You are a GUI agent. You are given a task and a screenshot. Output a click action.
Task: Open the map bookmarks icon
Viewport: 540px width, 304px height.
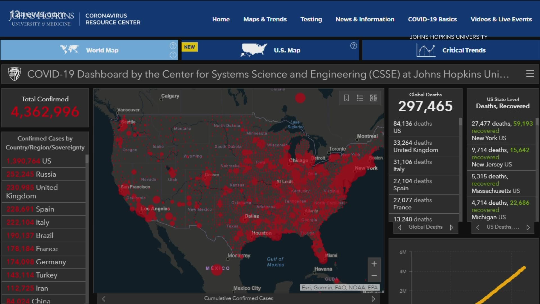(346, 98)
